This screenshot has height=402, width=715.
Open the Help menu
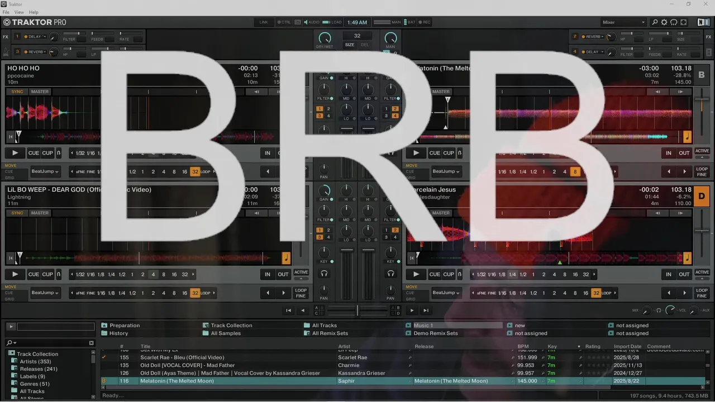tap(34, 12)
